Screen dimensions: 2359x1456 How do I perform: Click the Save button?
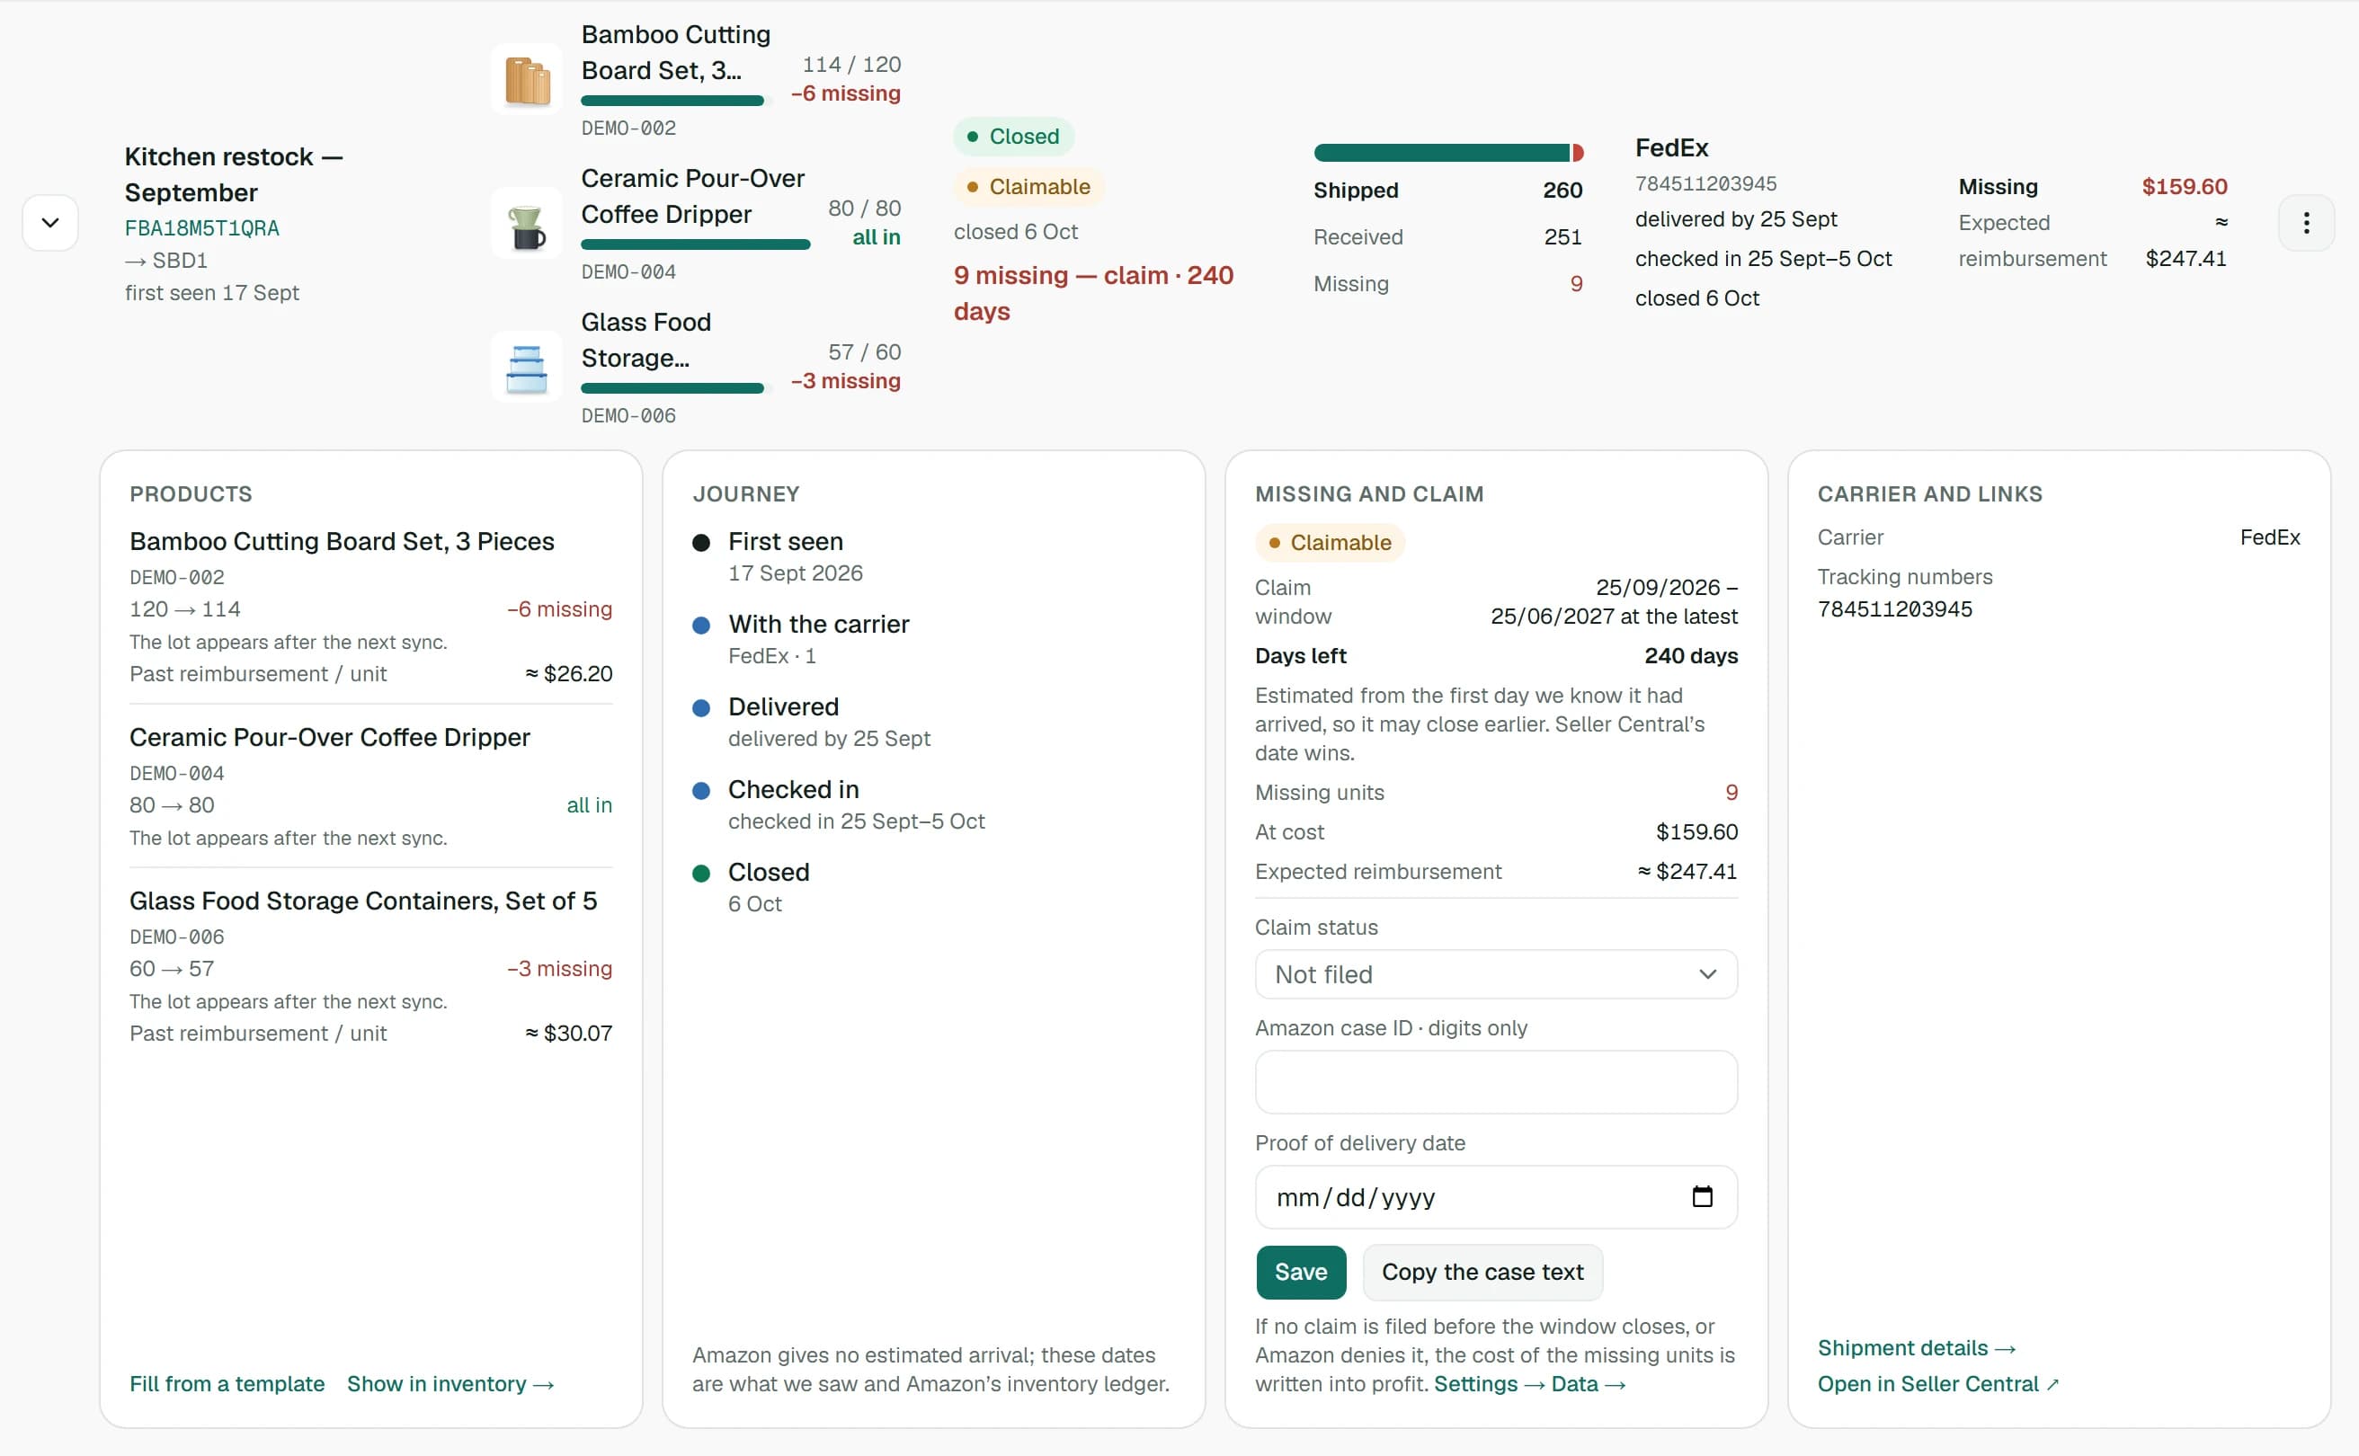(1300, 1272)
